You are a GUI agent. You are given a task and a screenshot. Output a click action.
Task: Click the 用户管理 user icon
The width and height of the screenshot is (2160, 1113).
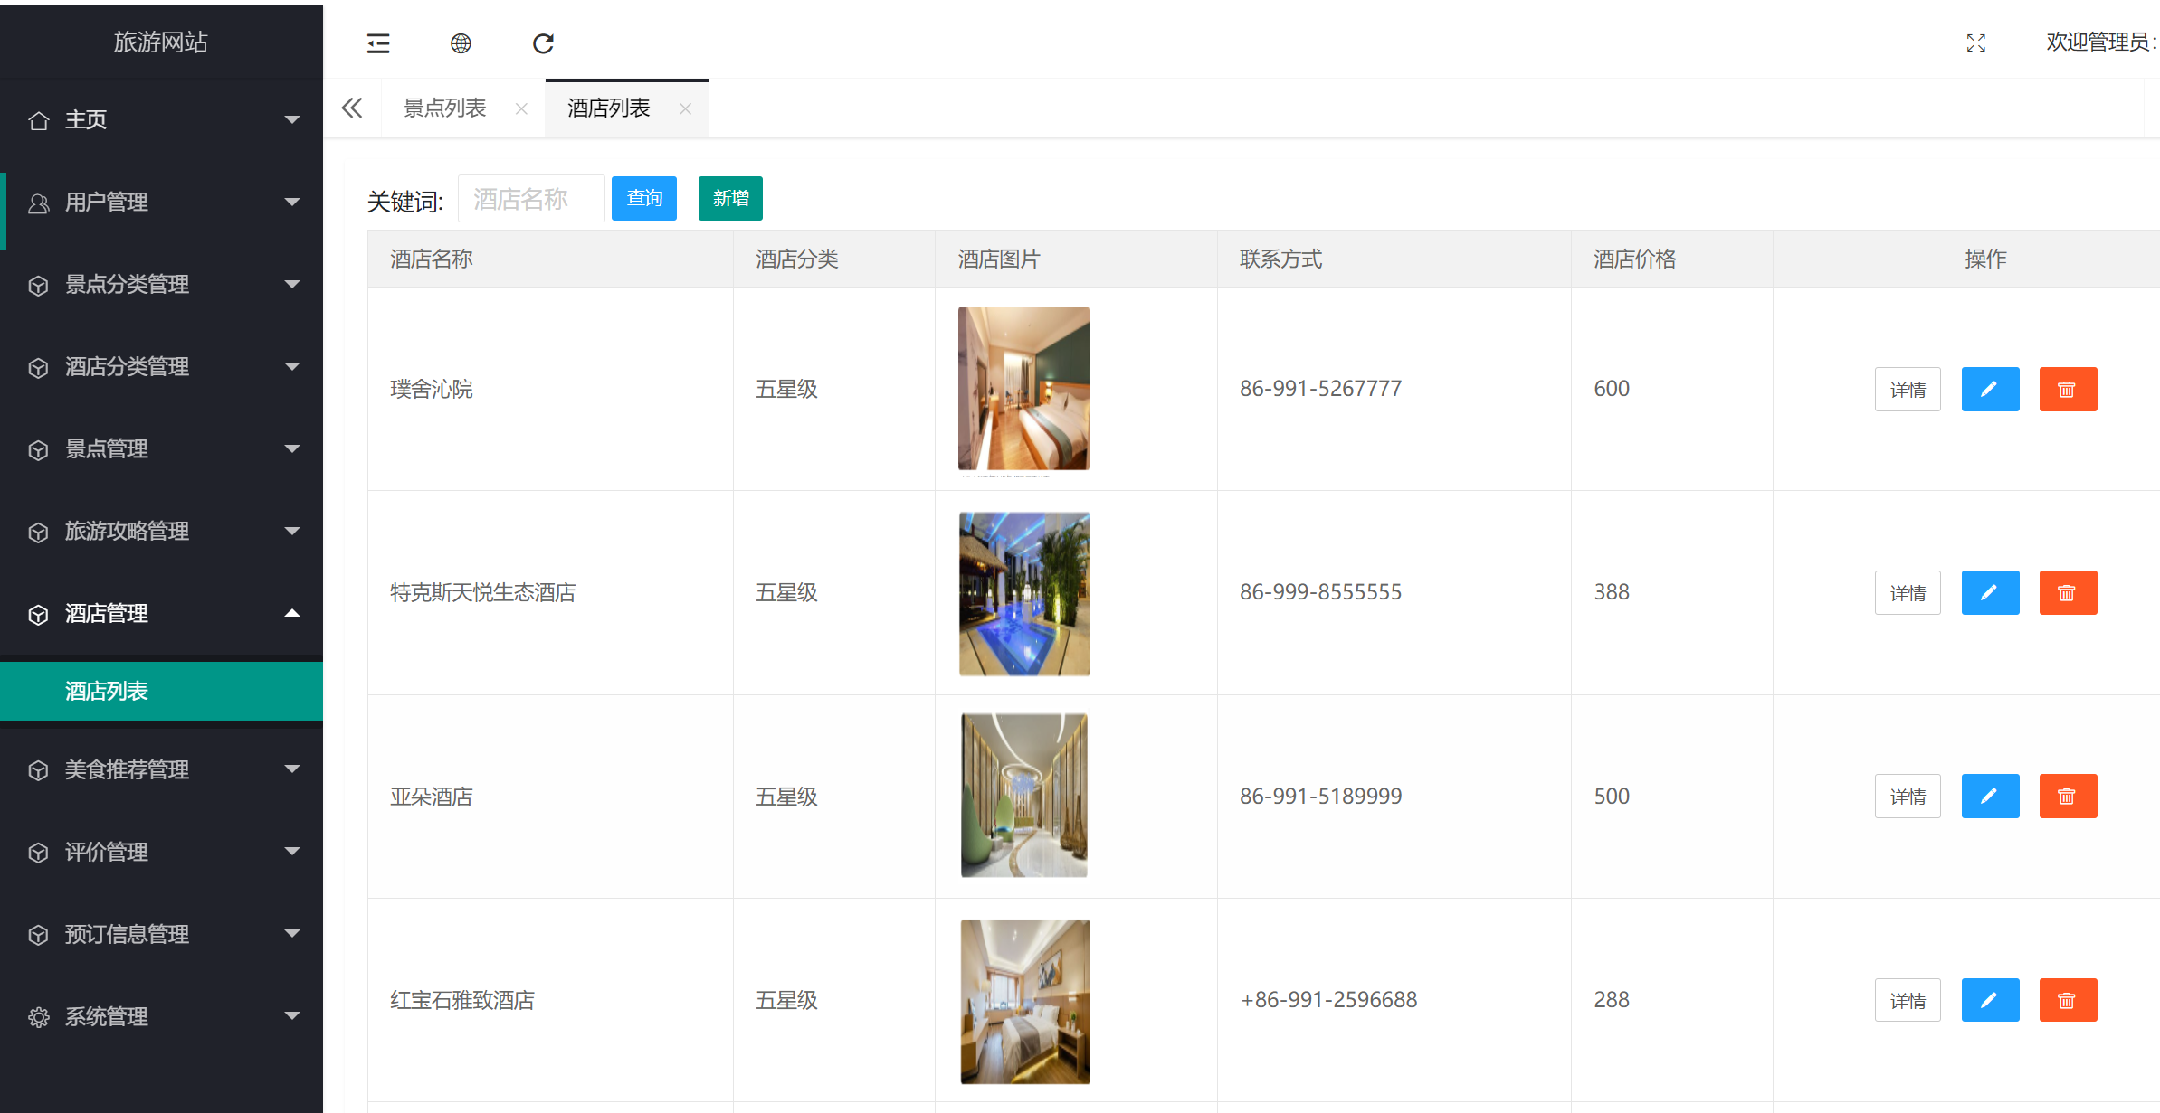pyautogui.click(x=38, y=203)
